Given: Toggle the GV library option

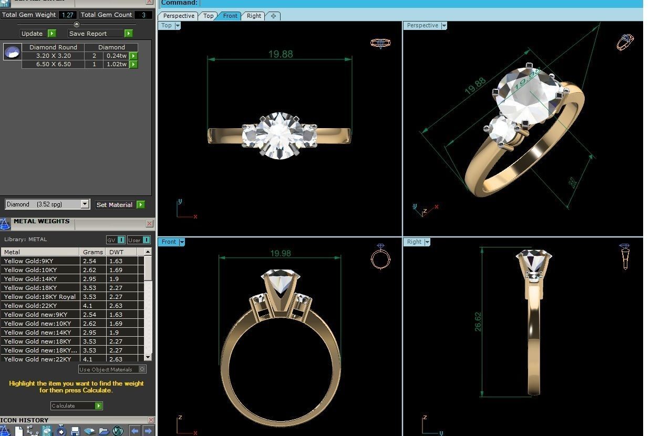Looking at the screenshot, I should [x=116, y=240].
